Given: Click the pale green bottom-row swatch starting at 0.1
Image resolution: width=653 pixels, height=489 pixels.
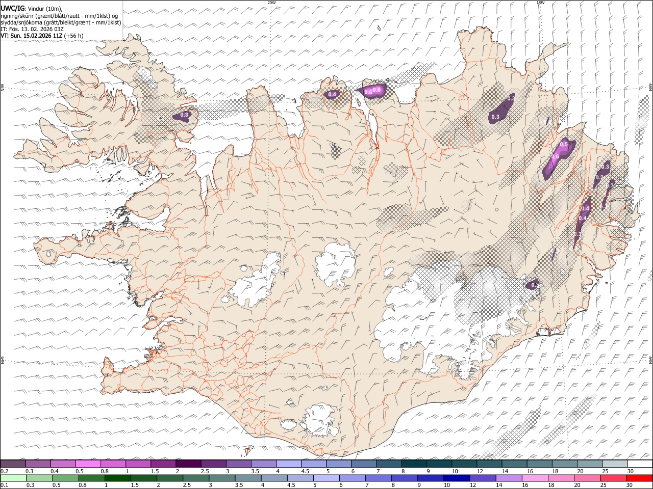Looking at the screenshot, I should 13,478.
